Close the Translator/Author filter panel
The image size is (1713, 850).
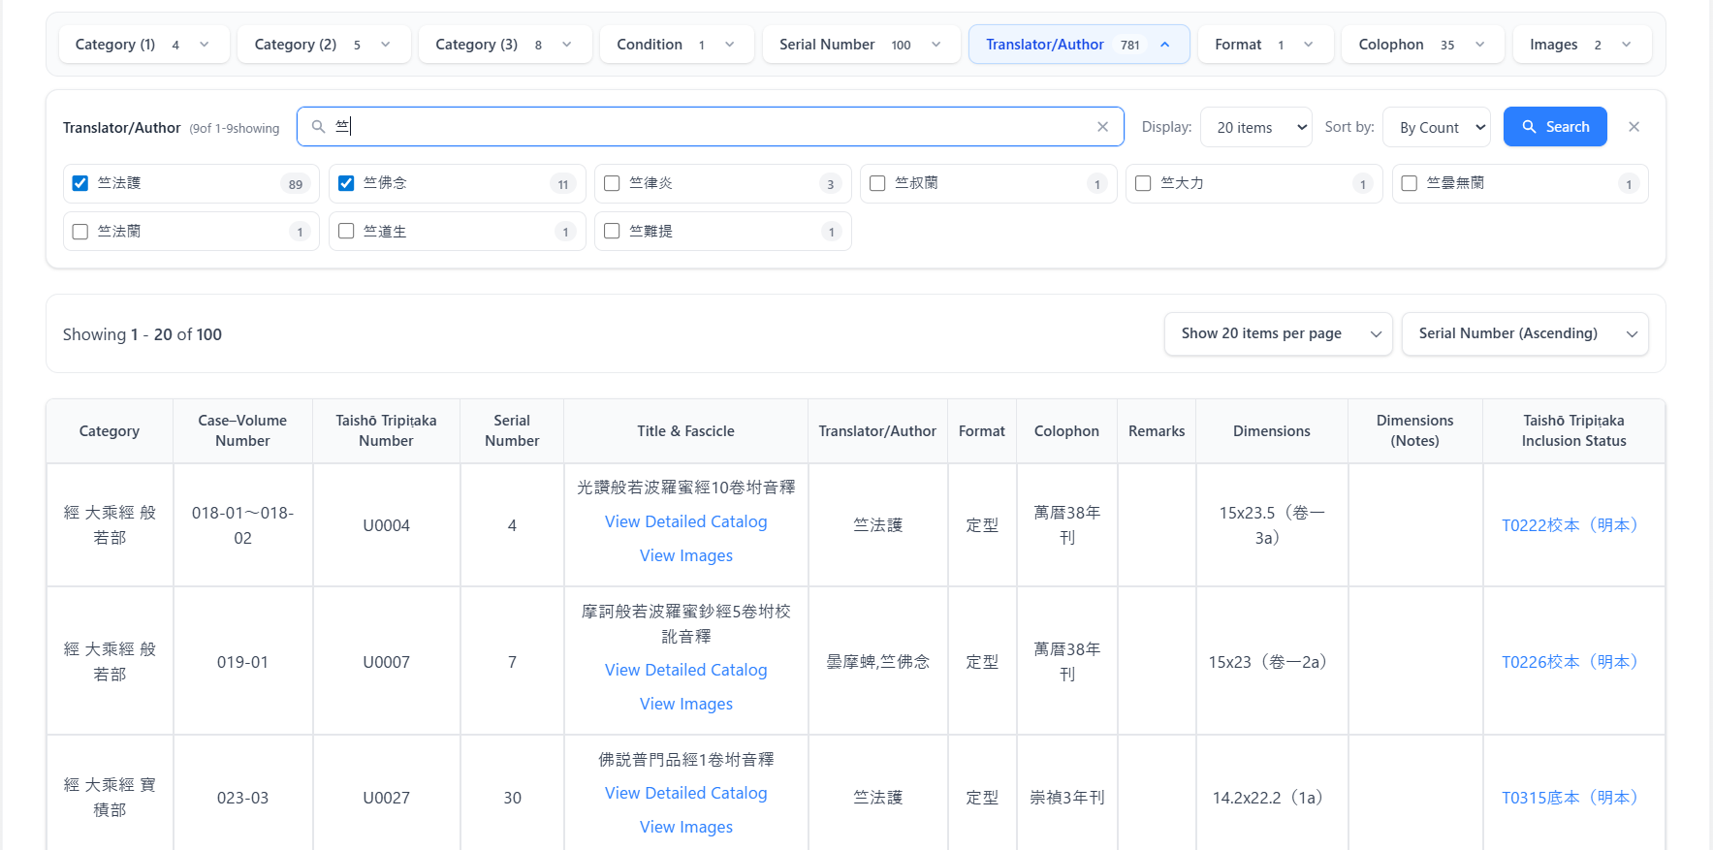tap(1634, 127)
